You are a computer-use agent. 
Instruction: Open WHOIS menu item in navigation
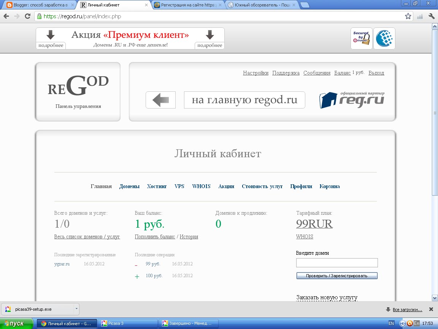(x=201, y=186)
